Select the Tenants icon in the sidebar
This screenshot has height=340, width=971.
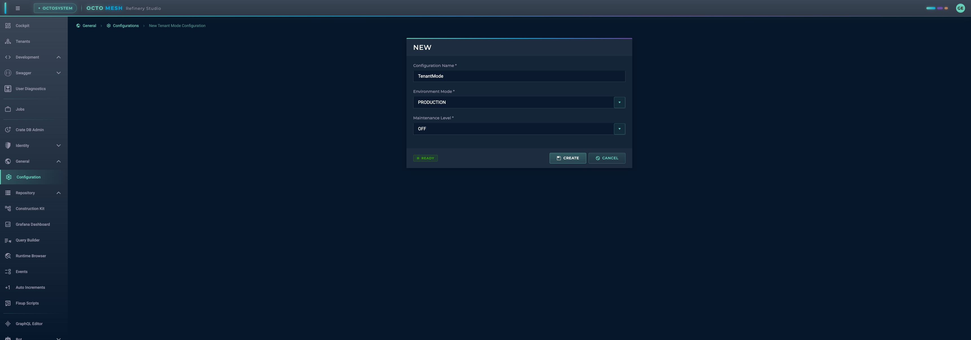click(x=8, y=41)
